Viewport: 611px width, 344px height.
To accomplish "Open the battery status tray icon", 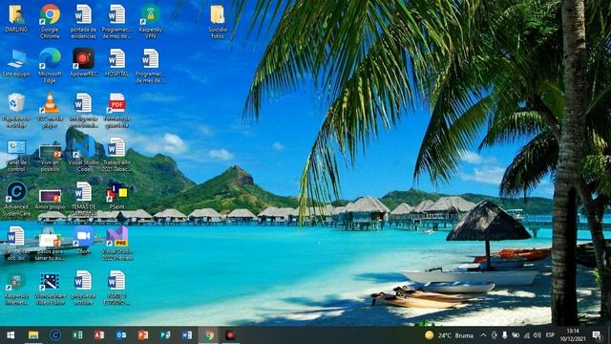I will point(516,335).
